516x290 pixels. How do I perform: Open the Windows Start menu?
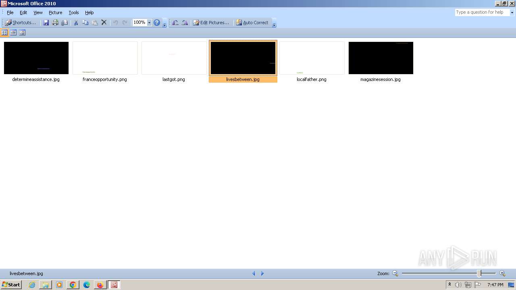click(11, 285)
